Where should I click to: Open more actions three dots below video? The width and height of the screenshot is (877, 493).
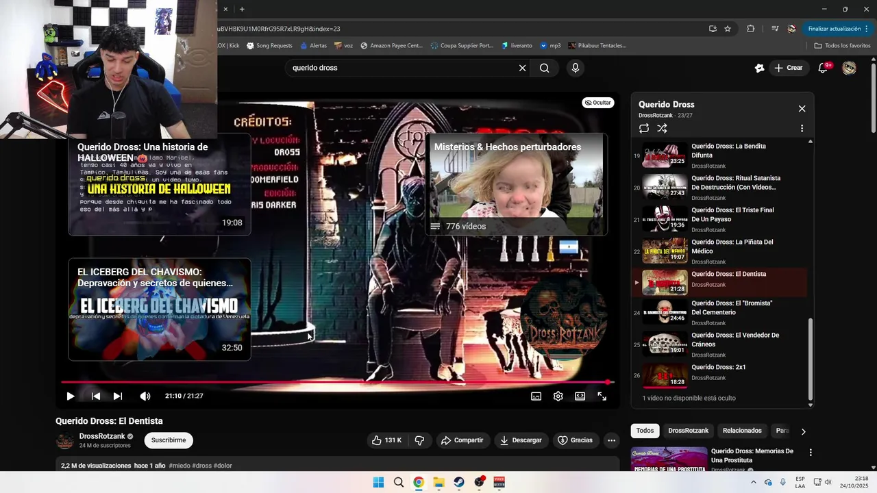pos(612,440)
